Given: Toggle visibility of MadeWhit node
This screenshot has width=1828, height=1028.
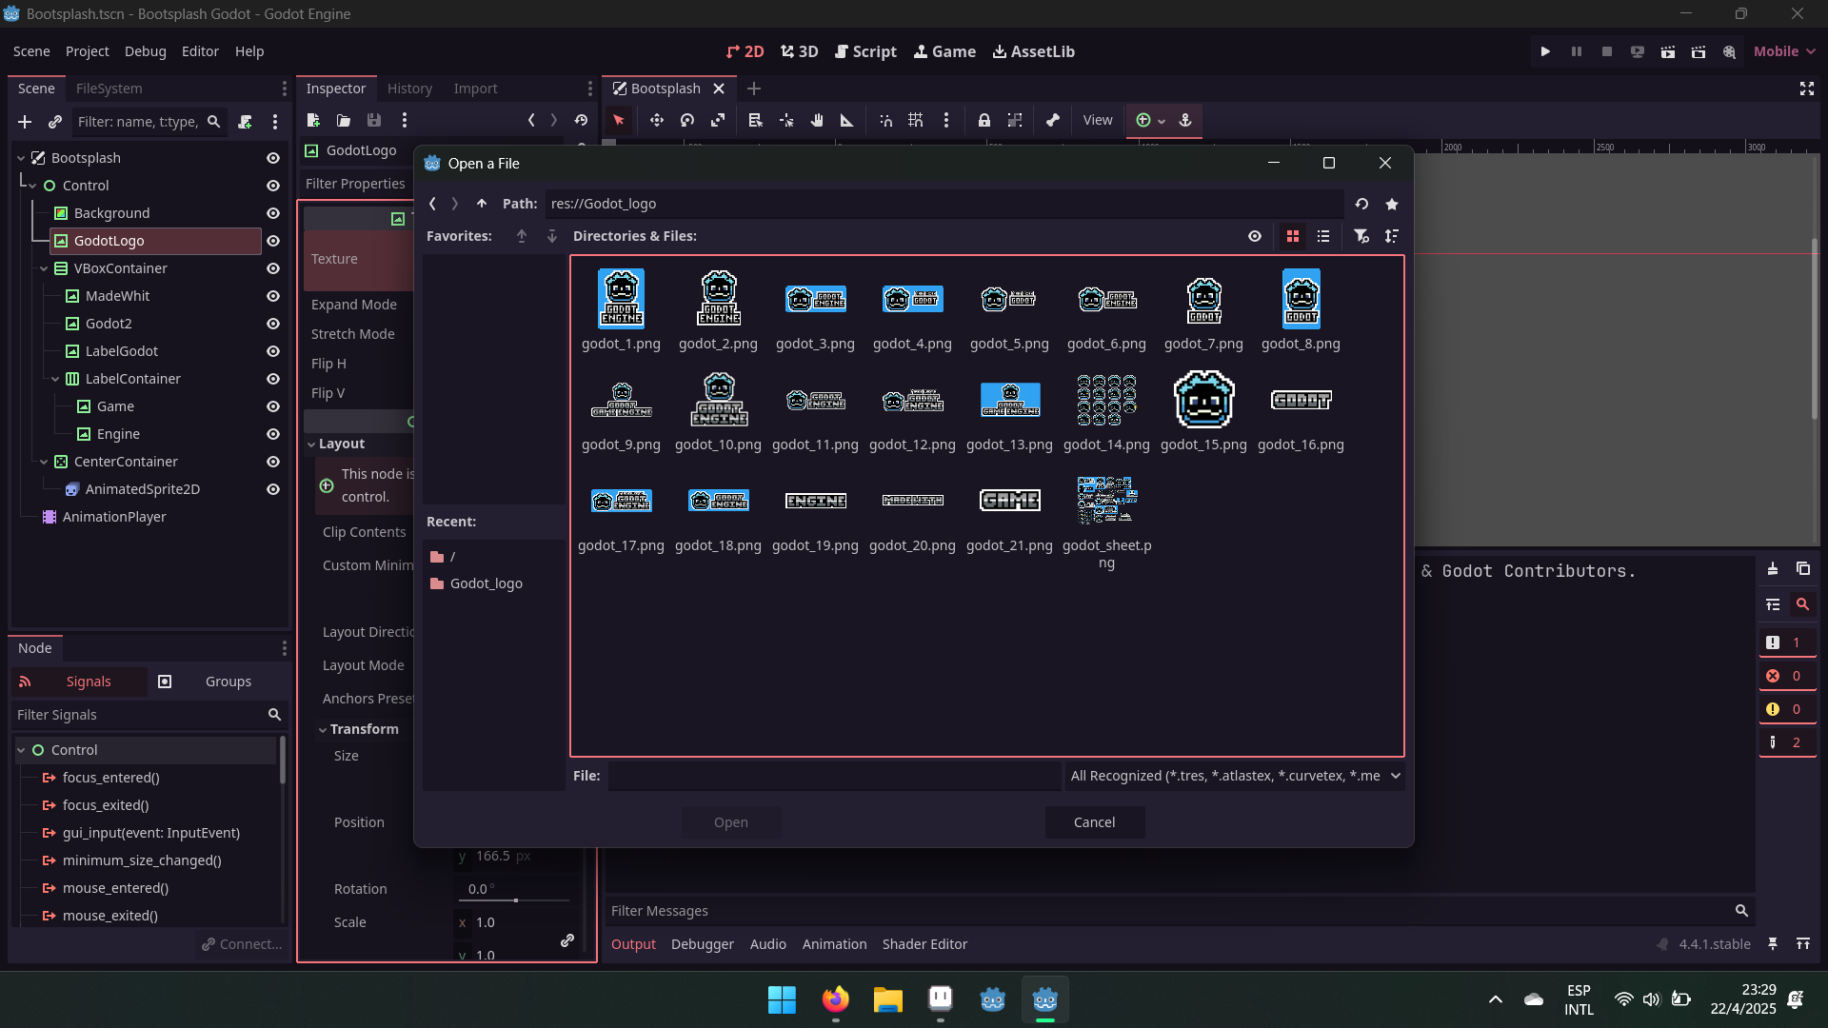Looking at the screenshot, I should (273, 296).
